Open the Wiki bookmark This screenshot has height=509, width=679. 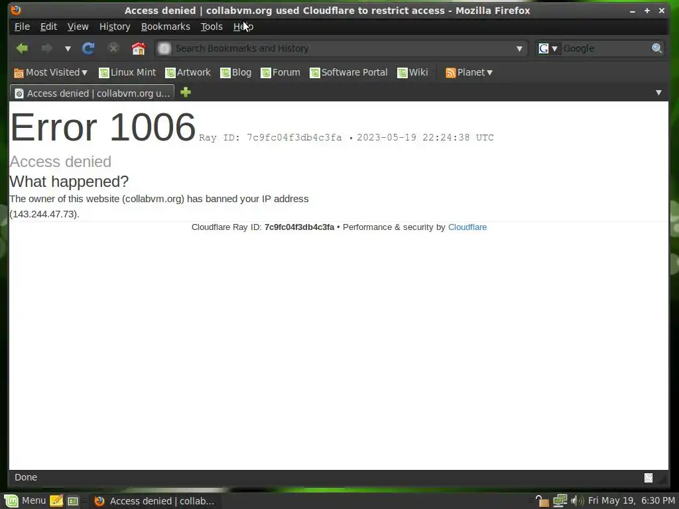click(412, 73)
